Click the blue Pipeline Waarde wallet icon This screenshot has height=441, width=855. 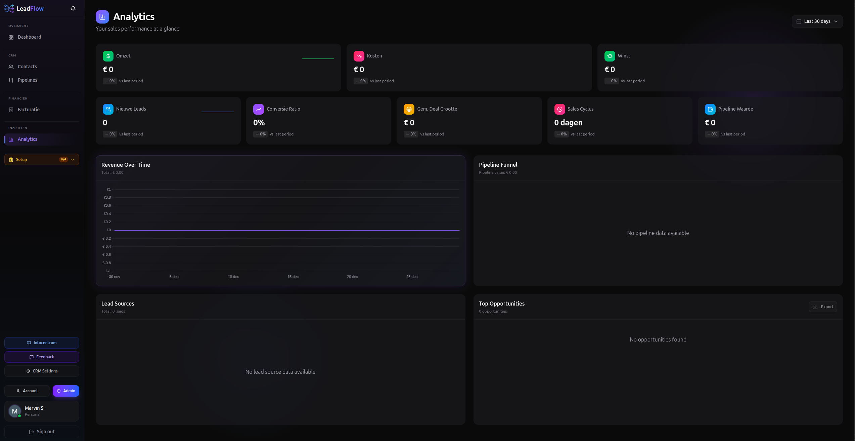710,109
